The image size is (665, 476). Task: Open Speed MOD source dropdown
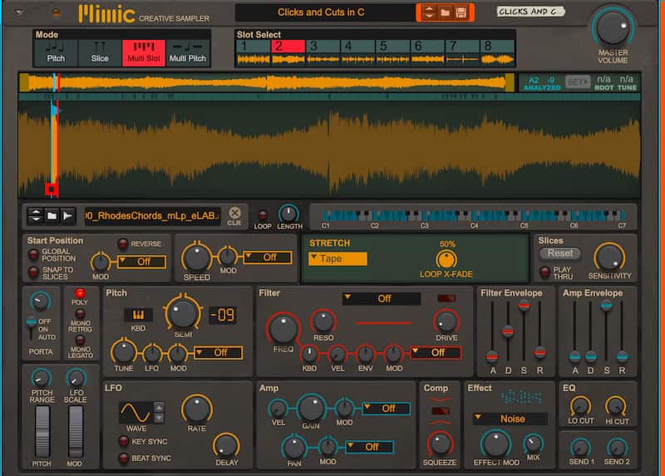268,258
